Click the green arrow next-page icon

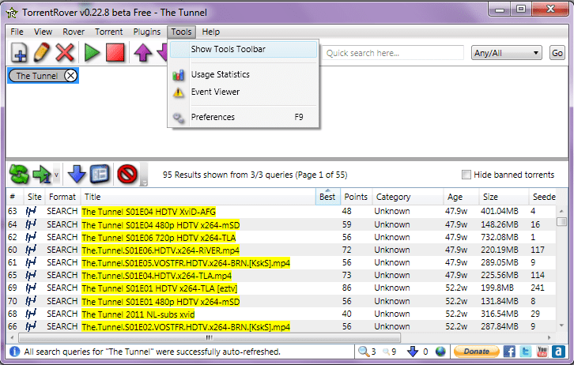[x=42, y=174]
